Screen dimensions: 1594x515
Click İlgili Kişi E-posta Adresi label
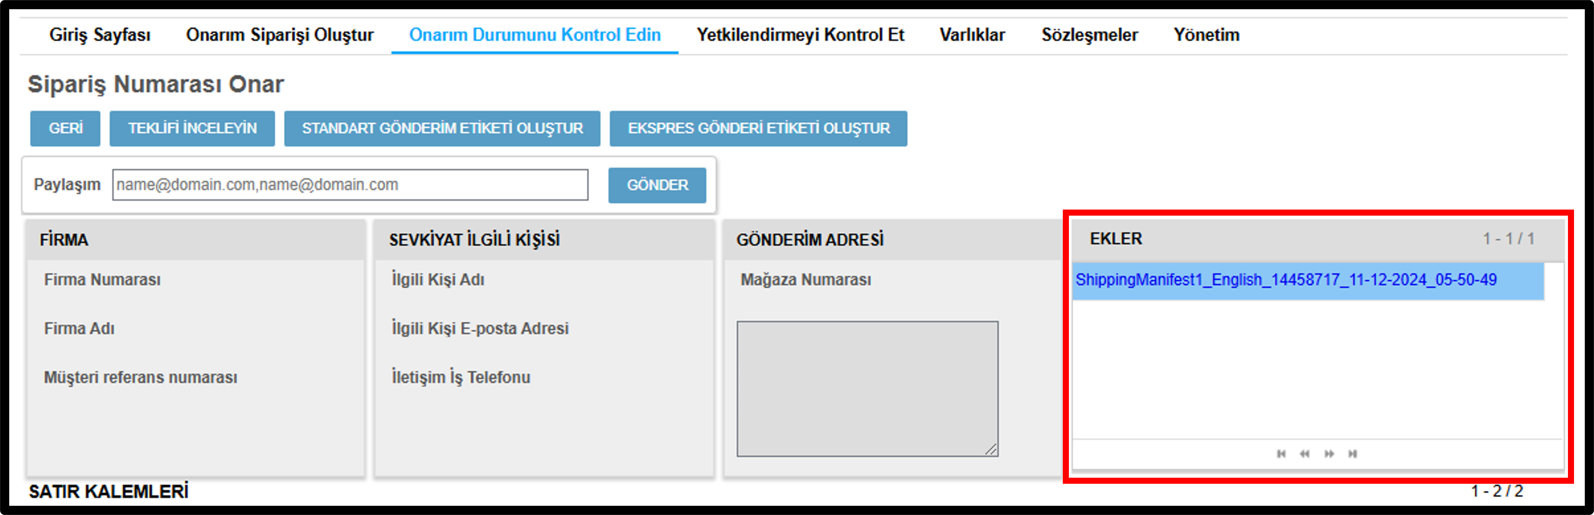[x=480, y=328]
